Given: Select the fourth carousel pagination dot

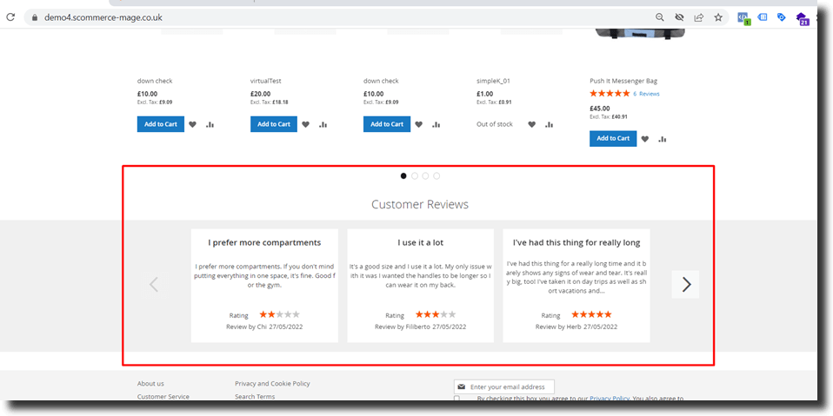Looking at the screenshot, I should (436, 175).
